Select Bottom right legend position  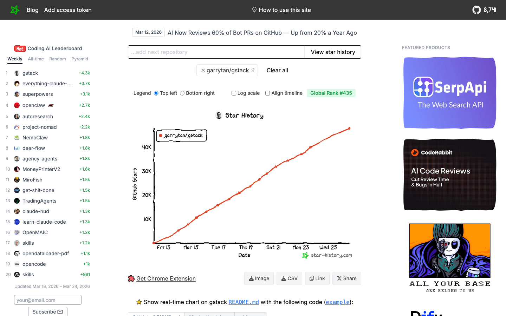pyautogui.click(x=182, y=93)
